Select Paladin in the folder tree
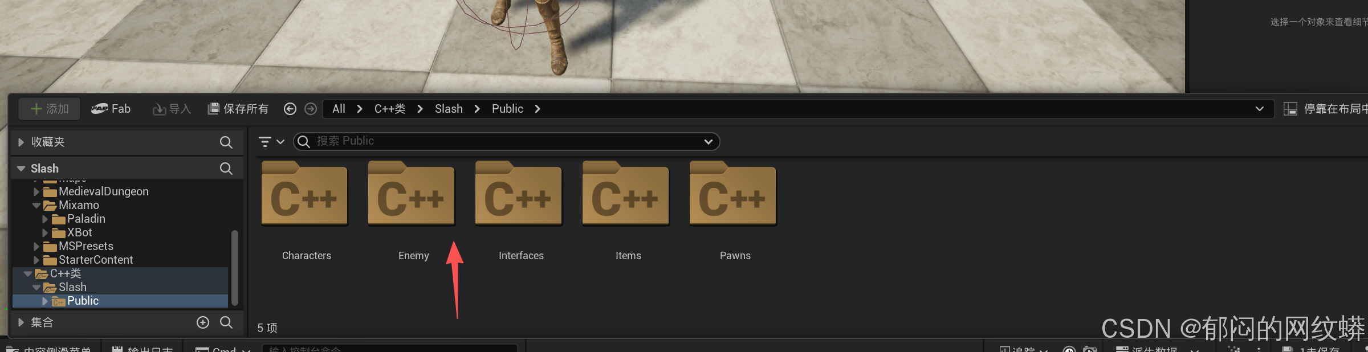Screen dimensions: 1368x352 coord(86,219)
